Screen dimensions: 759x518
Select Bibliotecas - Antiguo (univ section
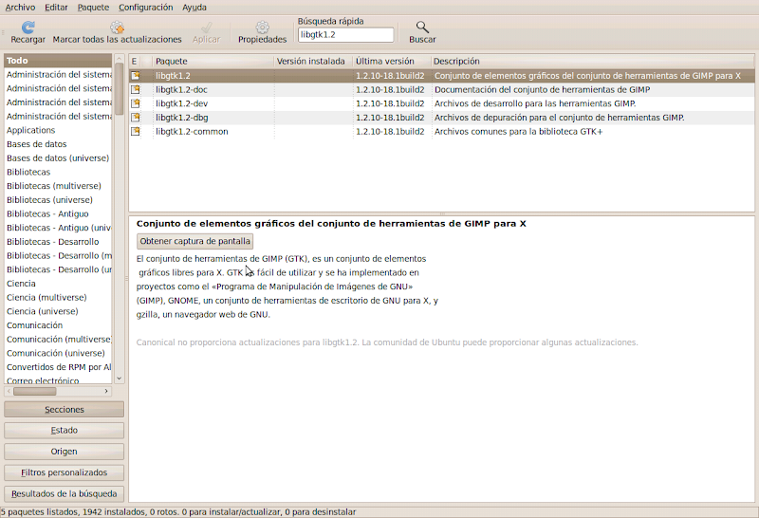point(59,228)
